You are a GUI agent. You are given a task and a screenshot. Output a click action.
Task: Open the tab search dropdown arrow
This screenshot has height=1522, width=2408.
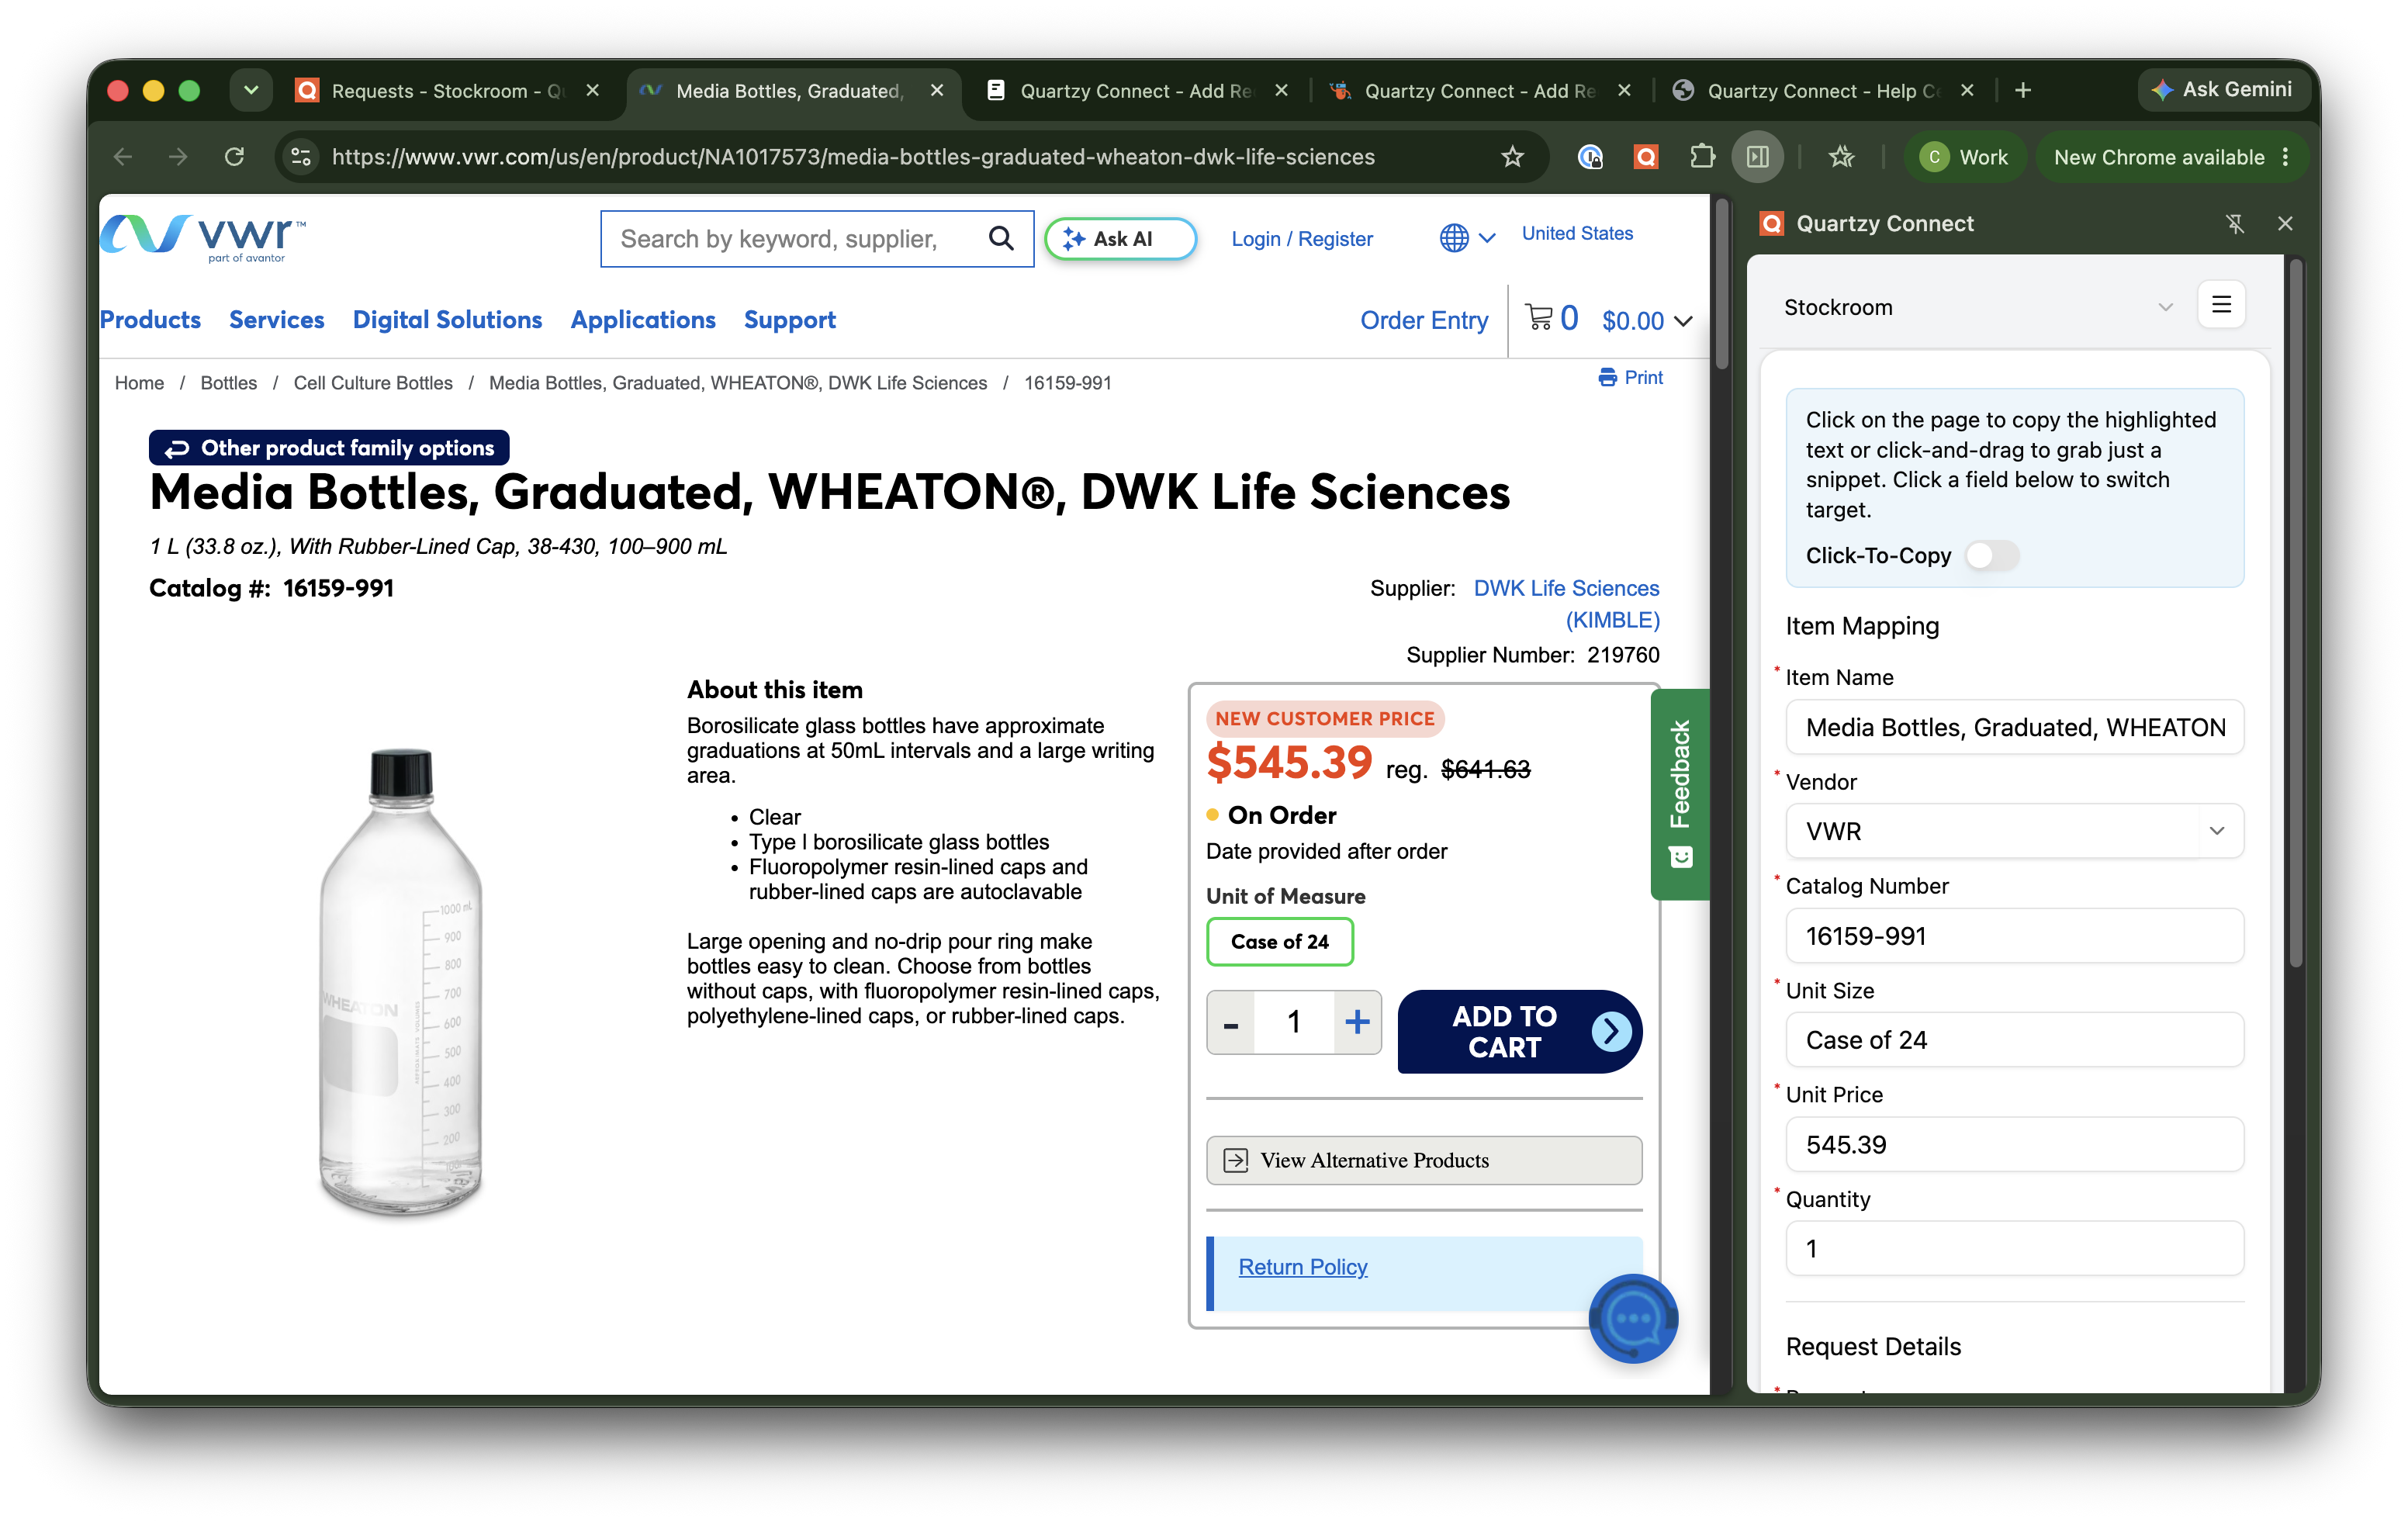tap(251, 91)
